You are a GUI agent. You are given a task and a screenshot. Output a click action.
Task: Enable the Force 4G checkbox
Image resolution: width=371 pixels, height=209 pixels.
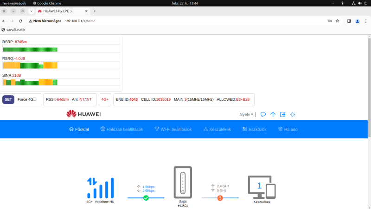click(x=35, y=99)
